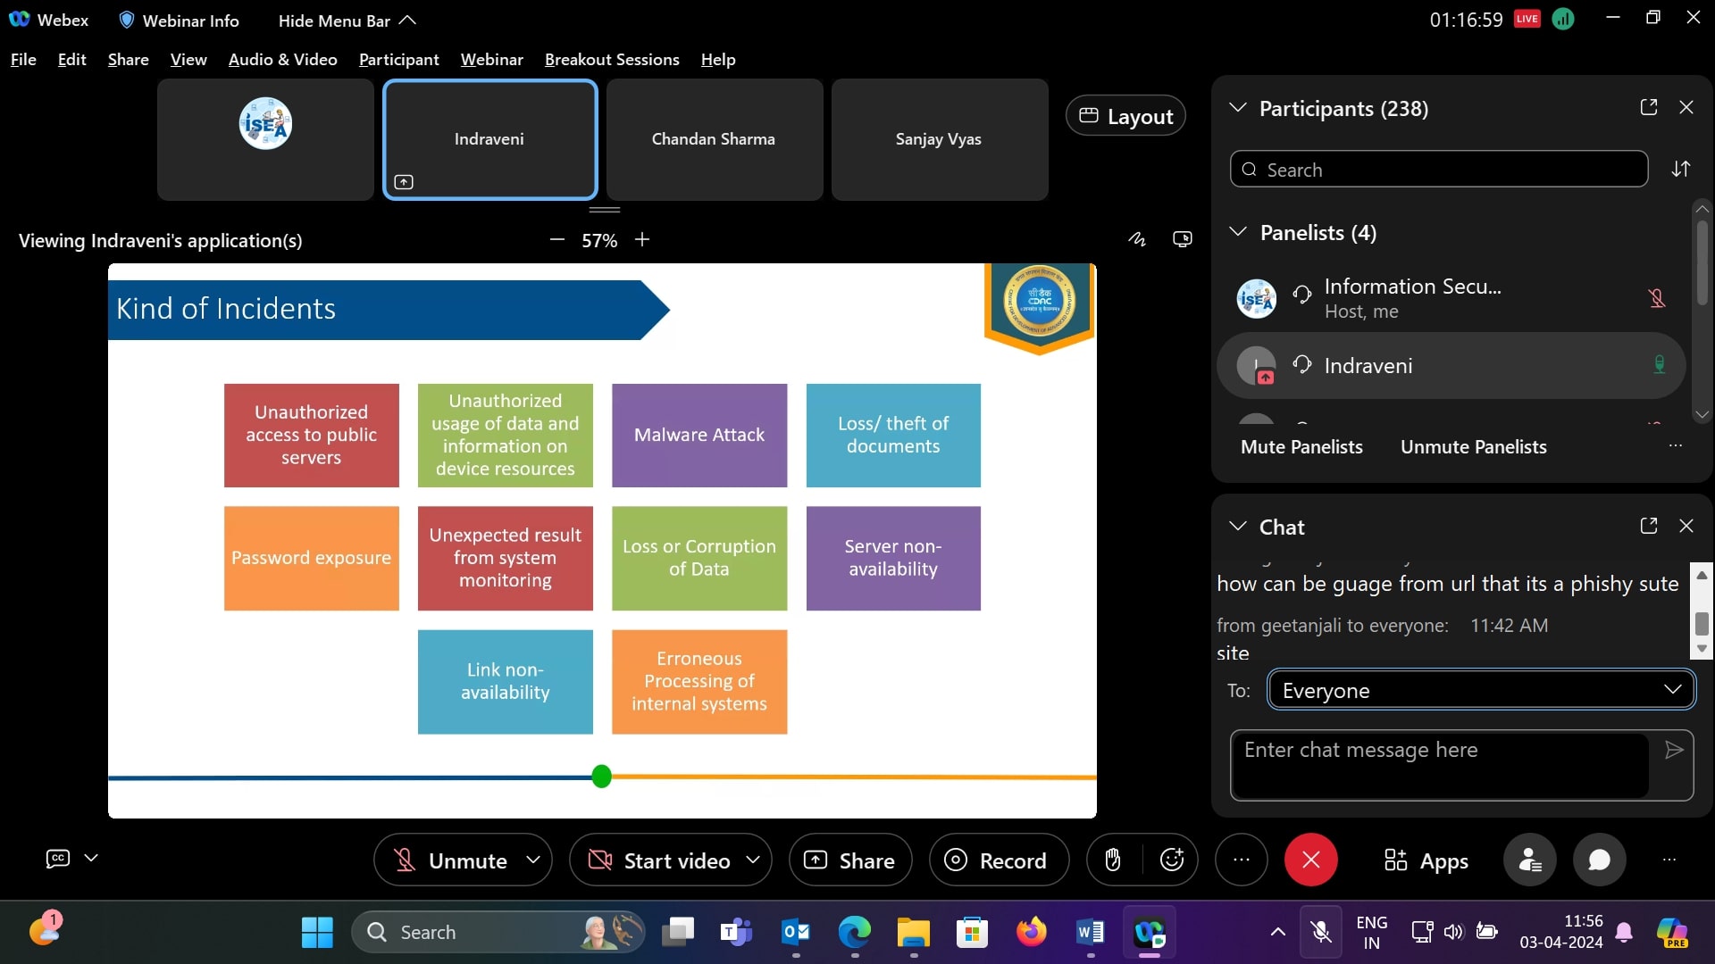This screenshot has height=964, width=1715.
Task: Expand the Unmute audio options arrow
Action: 533,860
